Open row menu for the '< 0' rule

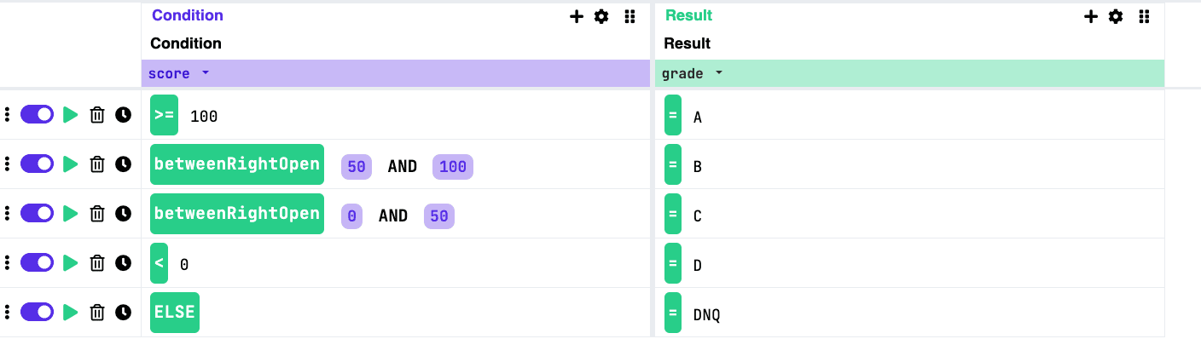point(7,263)
